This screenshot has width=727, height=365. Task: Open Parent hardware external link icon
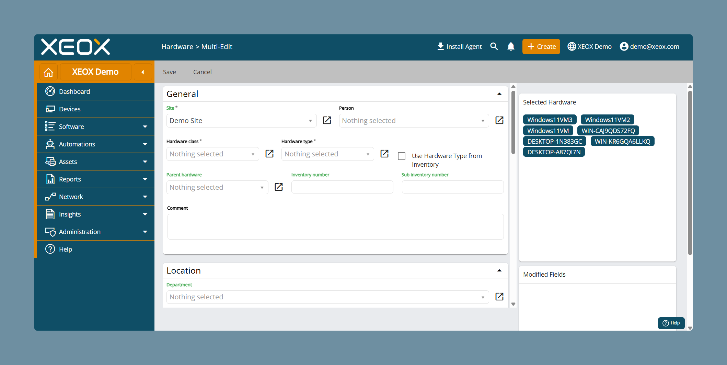pos(279,187)
